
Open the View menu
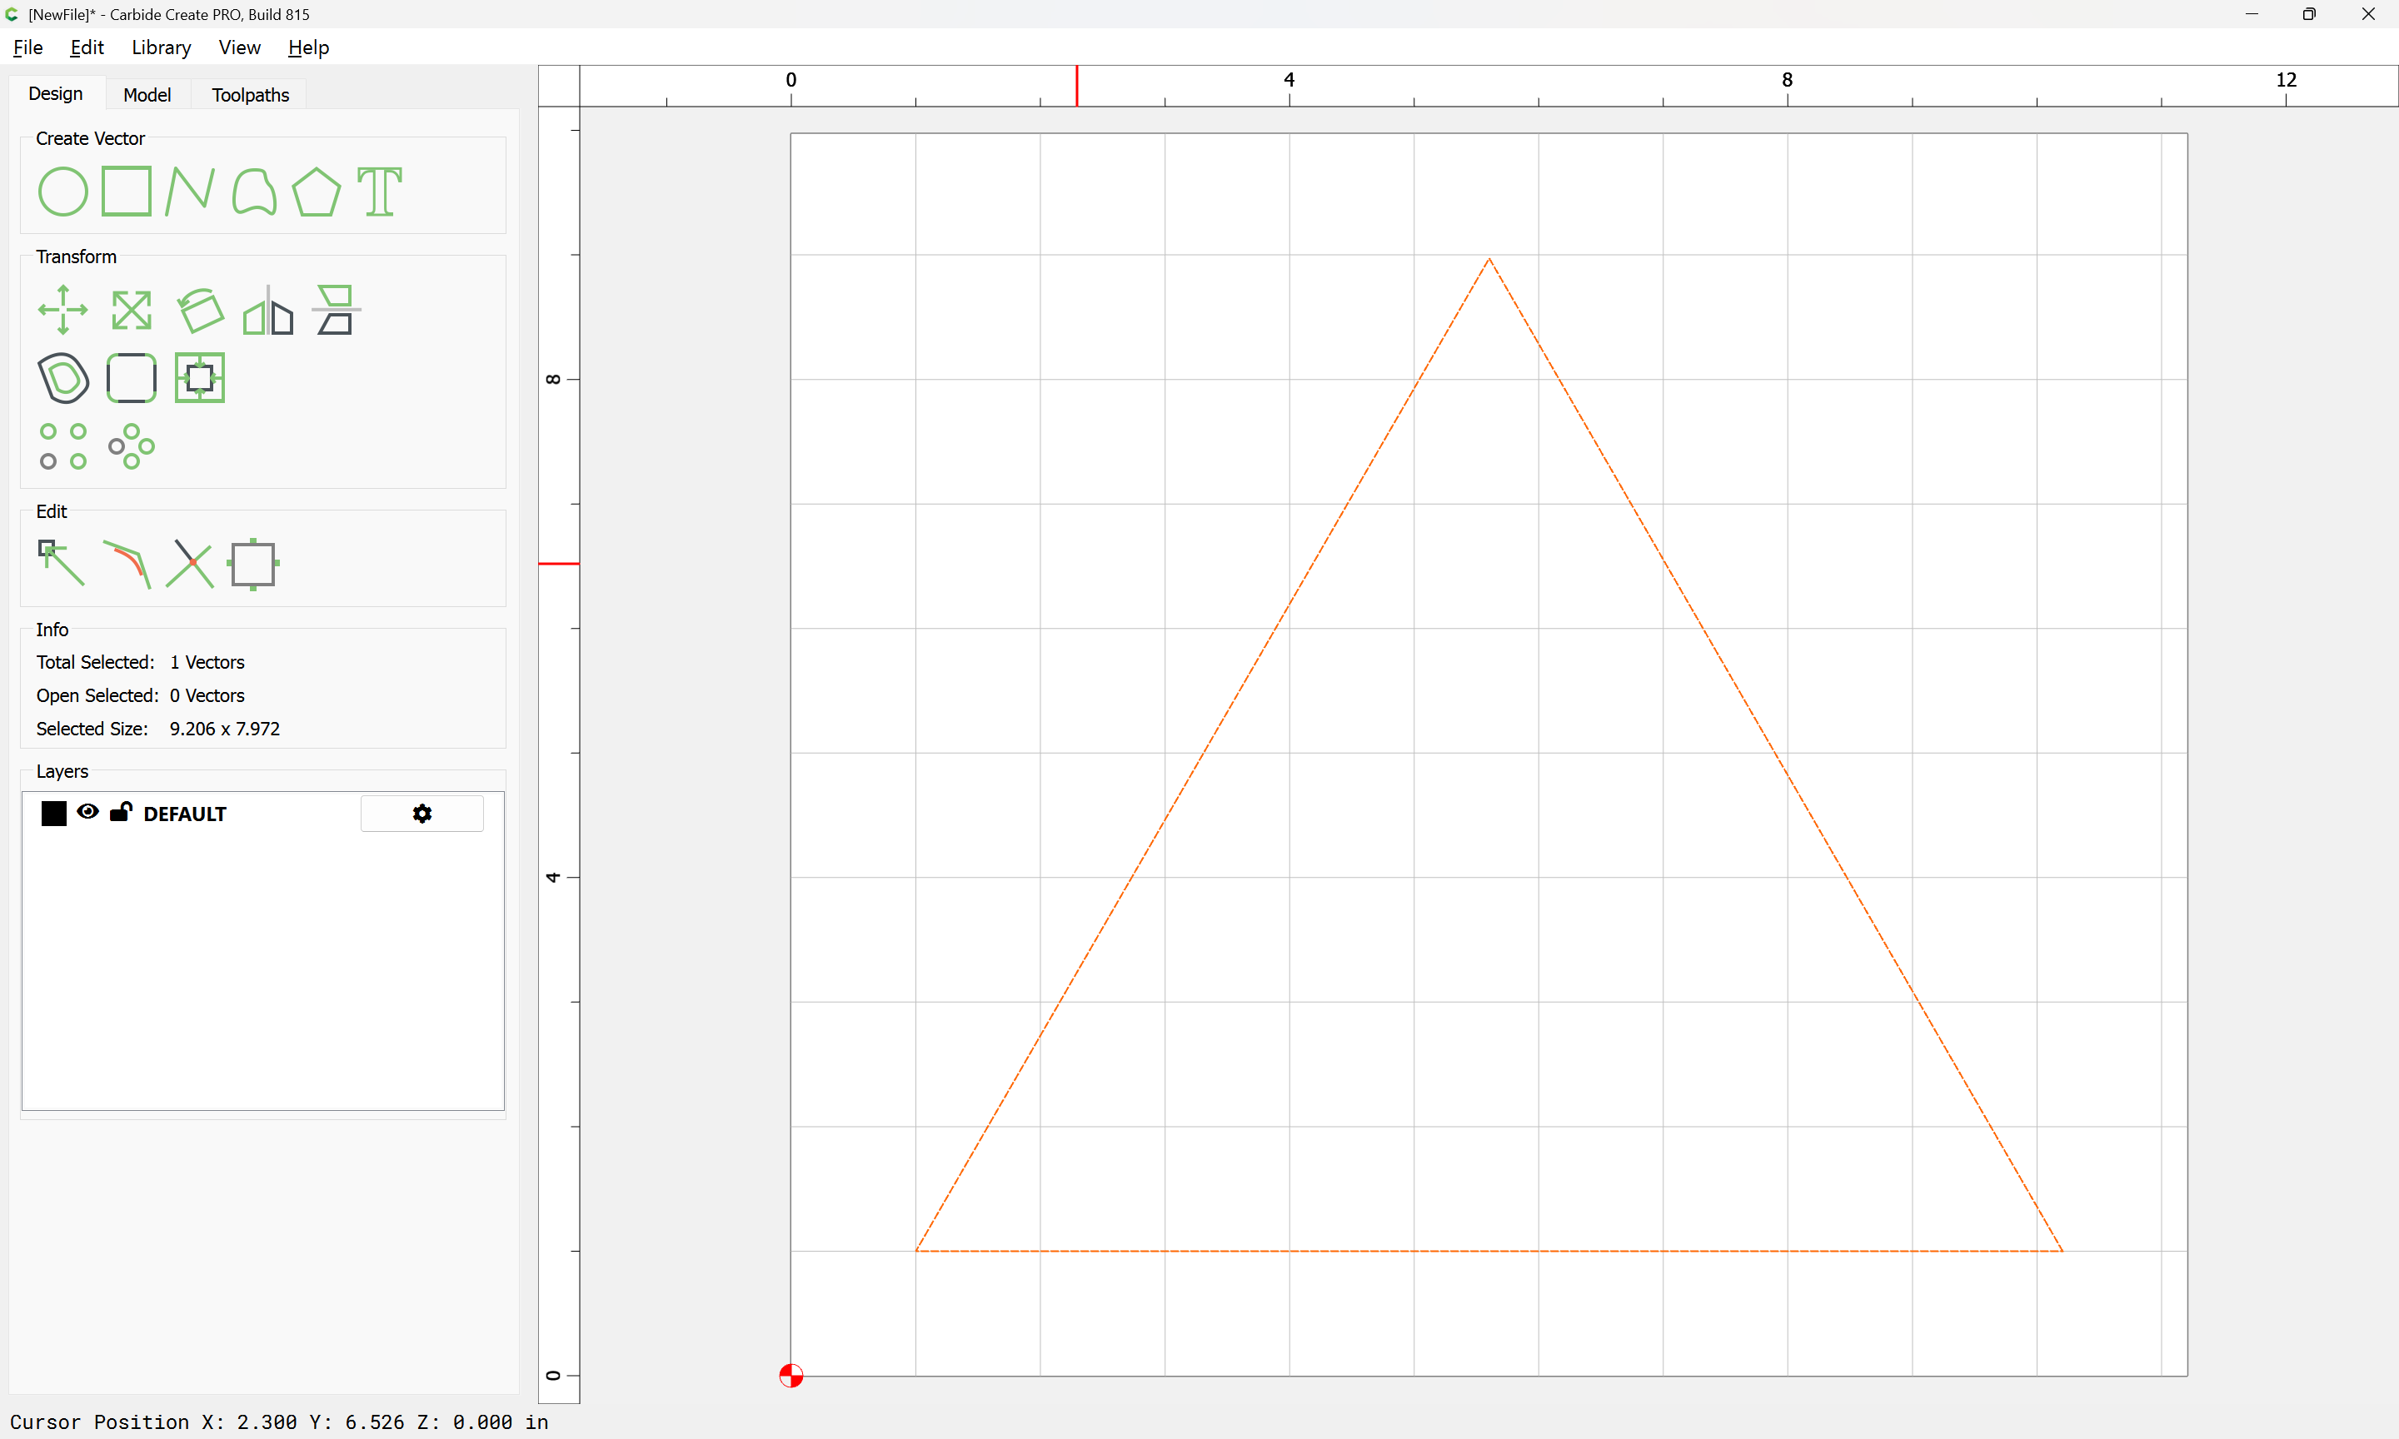tap(238, 47)
